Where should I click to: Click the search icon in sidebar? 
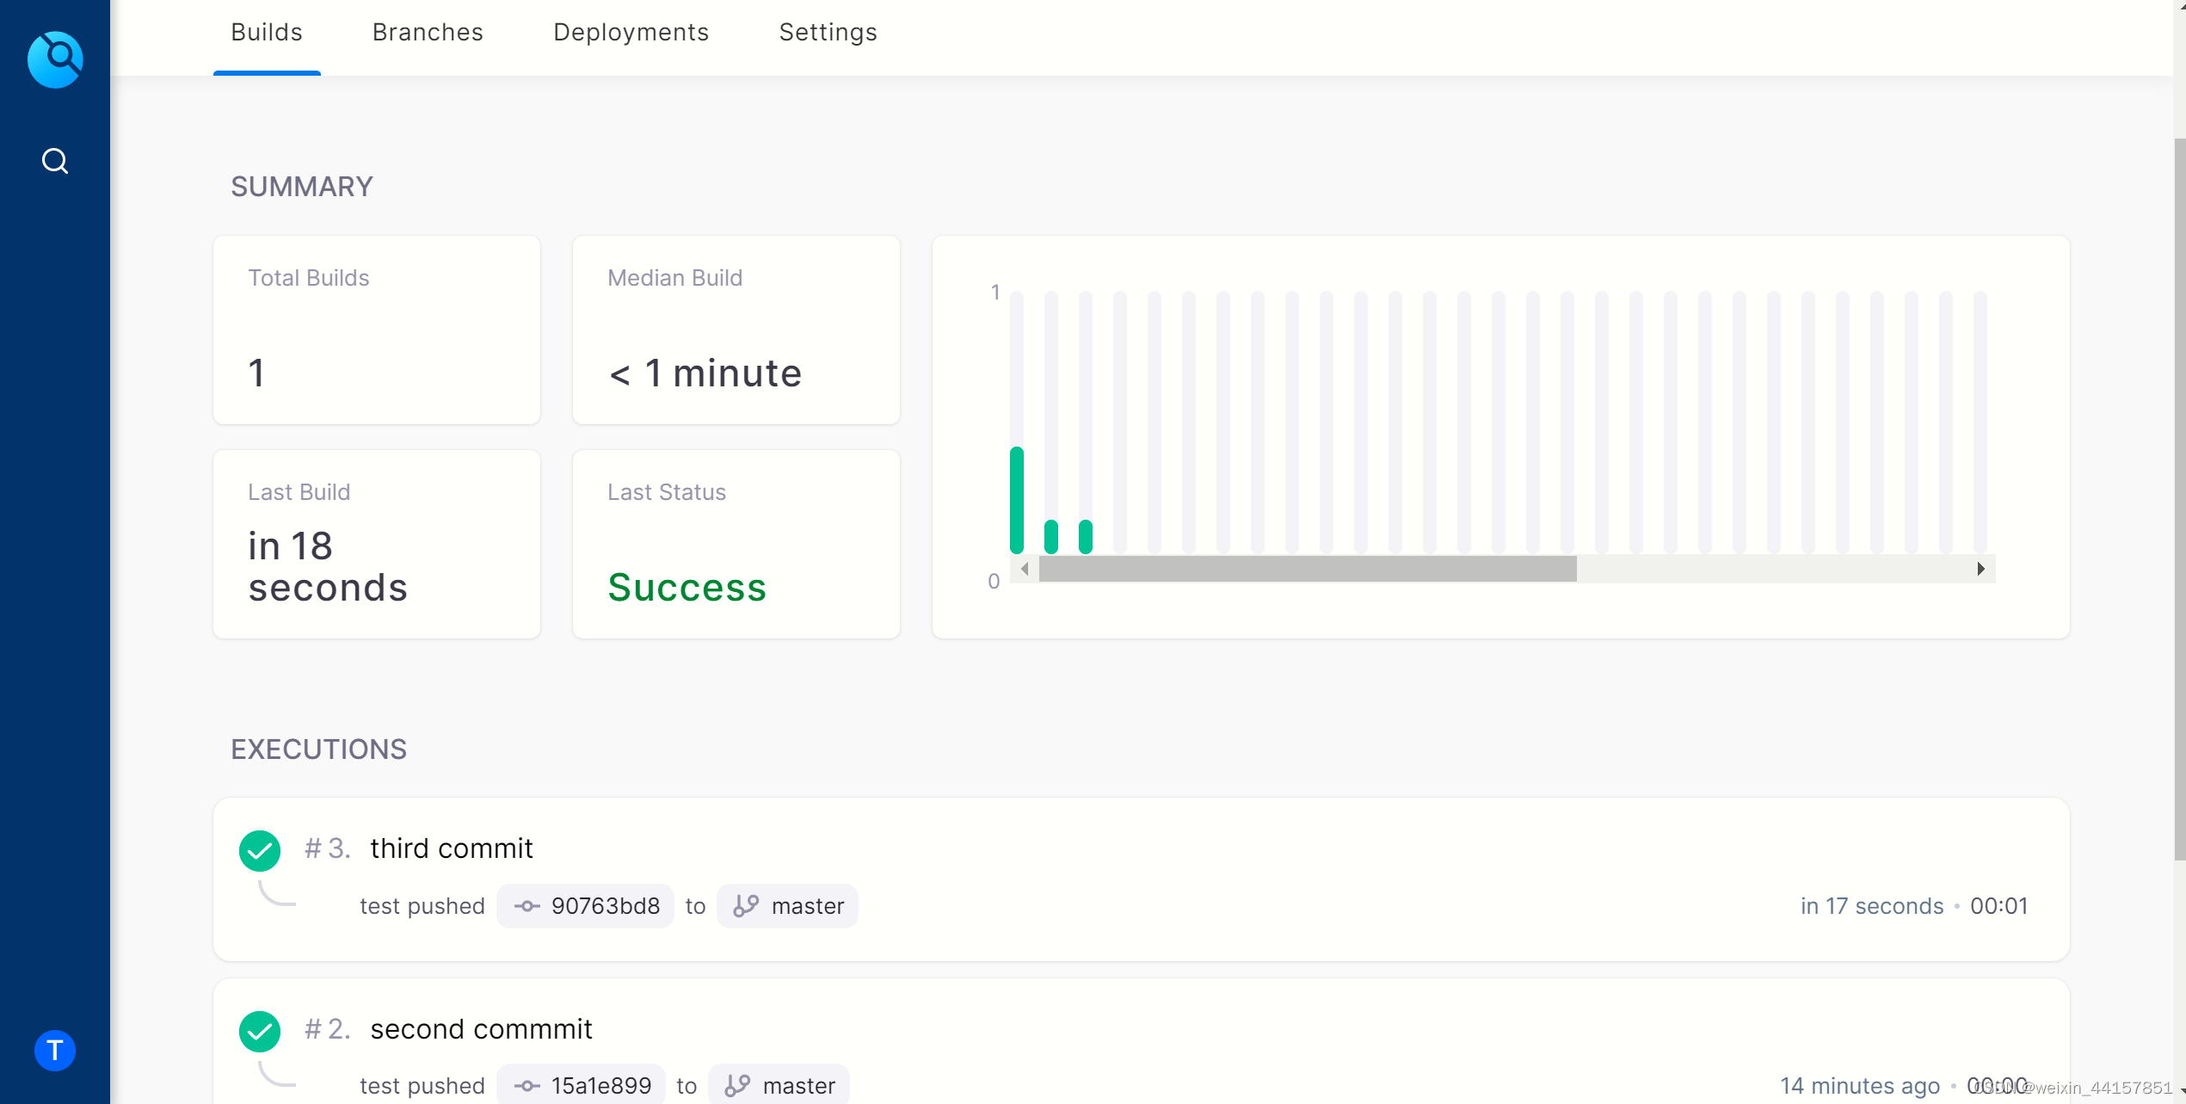click(x=53, y=159)
